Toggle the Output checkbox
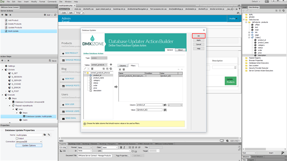 point(17,139)
